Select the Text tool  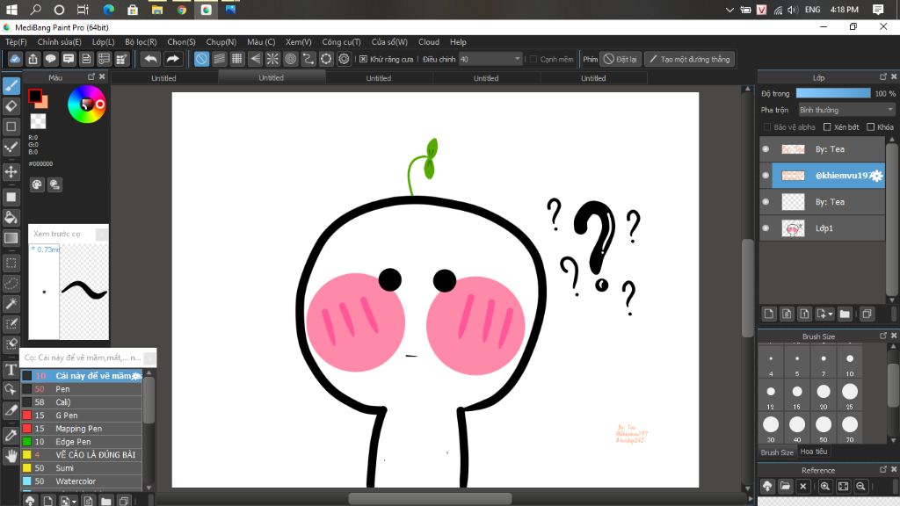[x=11, y=370]
